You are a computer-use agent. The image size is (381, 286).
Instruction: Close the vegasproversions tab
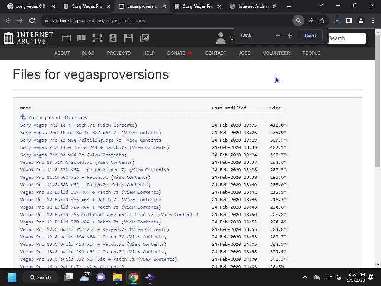[x=164, y=6]
